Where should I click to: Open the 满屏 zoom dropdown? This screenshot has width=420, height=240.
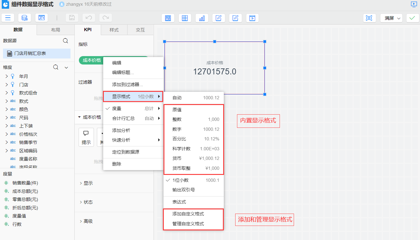coord(391,18)
